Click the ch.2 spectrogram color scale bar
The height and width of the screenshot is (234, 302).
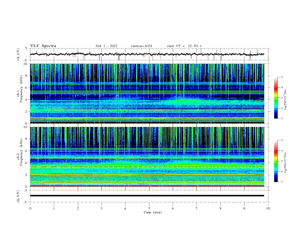(x=276, y=161)
